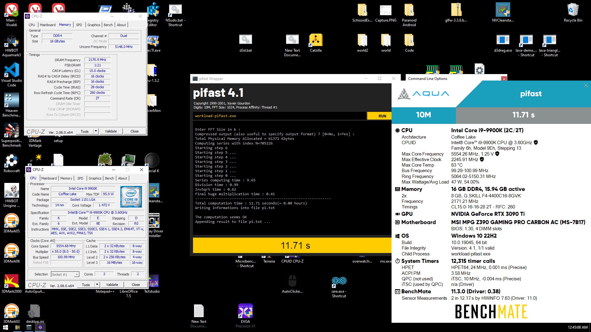The height and width of the screenshot is (332, 591).
Task: Click Validate in the memory-timings CPU-Z window
Action: point(111,131)
